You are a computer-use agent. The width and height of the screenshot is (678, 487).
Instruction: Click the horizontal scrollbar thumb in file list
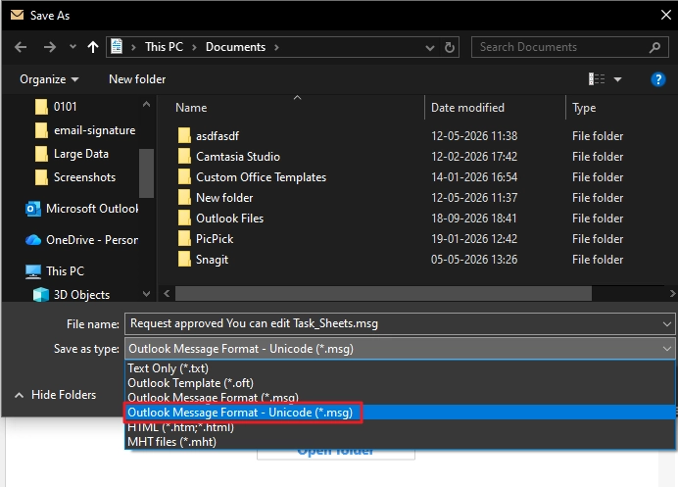[x=383, y=294]
